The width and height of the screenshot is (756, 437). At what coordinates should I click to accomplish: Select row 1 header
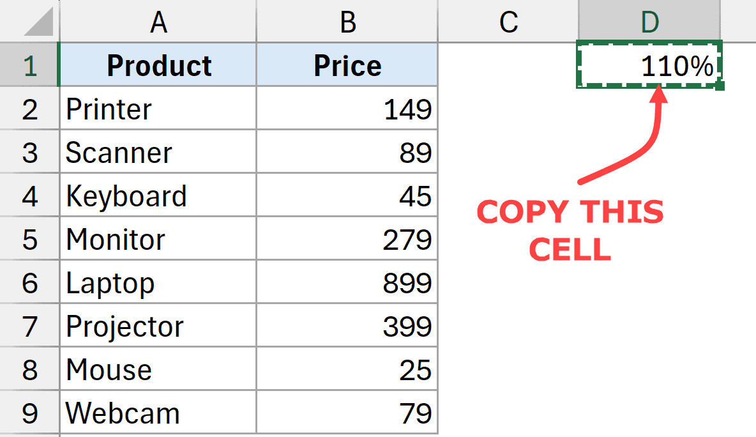tap(29, 66)
